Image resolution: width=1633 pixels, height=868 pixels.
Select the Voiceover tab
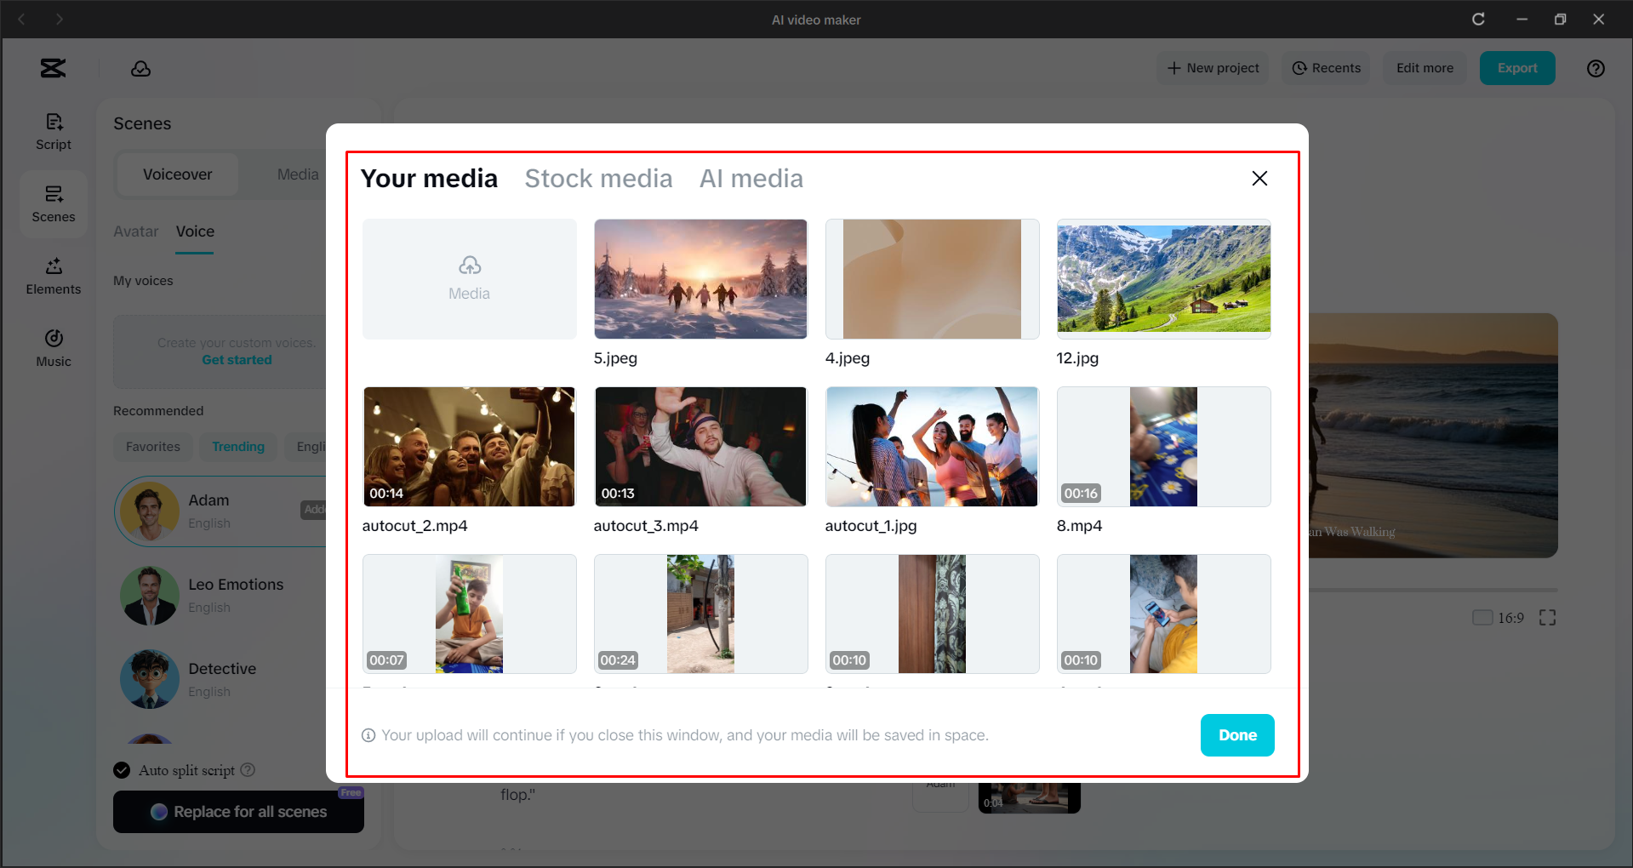[x=178, y=174]
